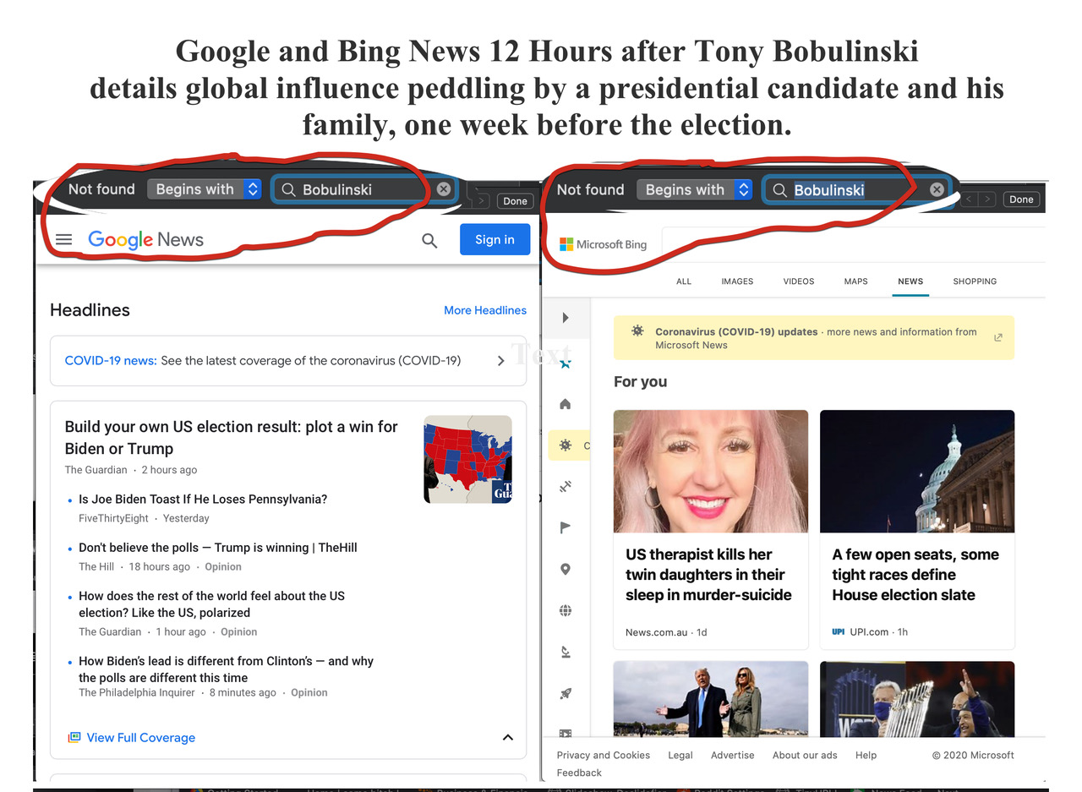
Task: Open "How does the rest of the world feel" article
Action: 212,604
